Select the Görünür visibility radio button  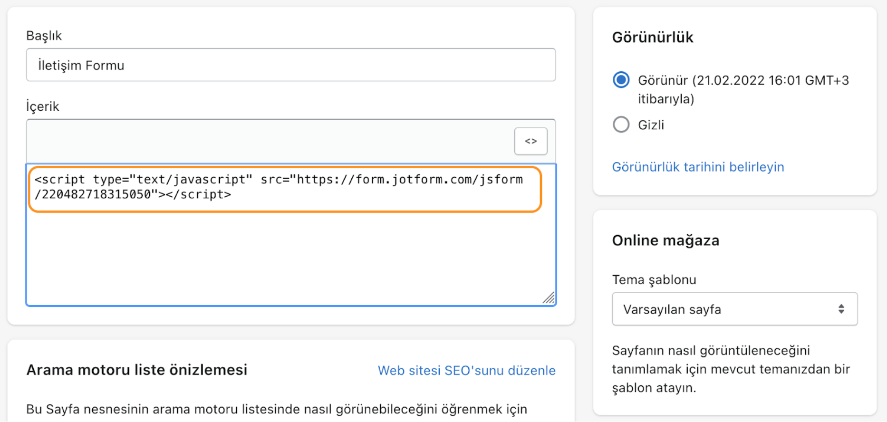(621, 80)
